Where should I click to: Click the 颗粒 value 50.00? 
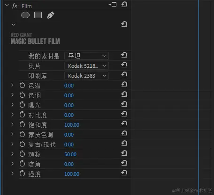[x=70, y=154]
